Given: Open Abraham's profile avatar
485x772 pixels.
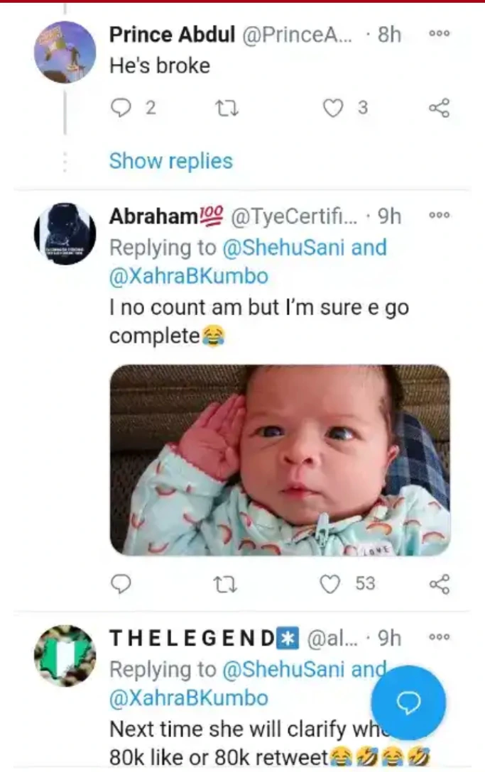Looking at the screenshot, I should pyautogui.click(x=65, y=234).
